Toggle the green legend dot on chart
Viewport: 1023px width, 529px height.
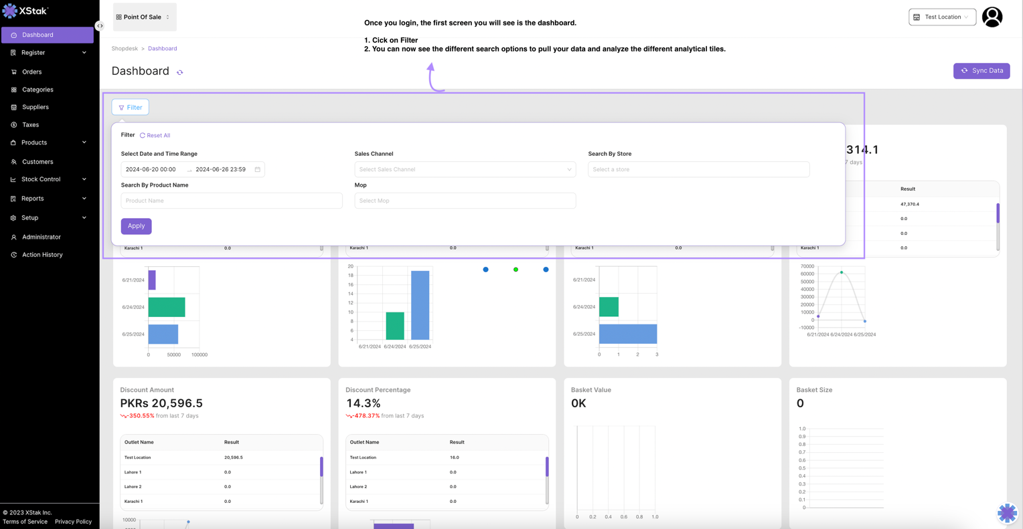(516, 270)
